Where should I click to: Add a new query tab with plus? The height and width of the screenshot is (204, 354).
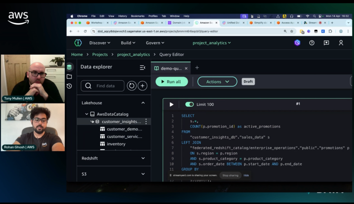pyautogui.click(x=197, y=68)
